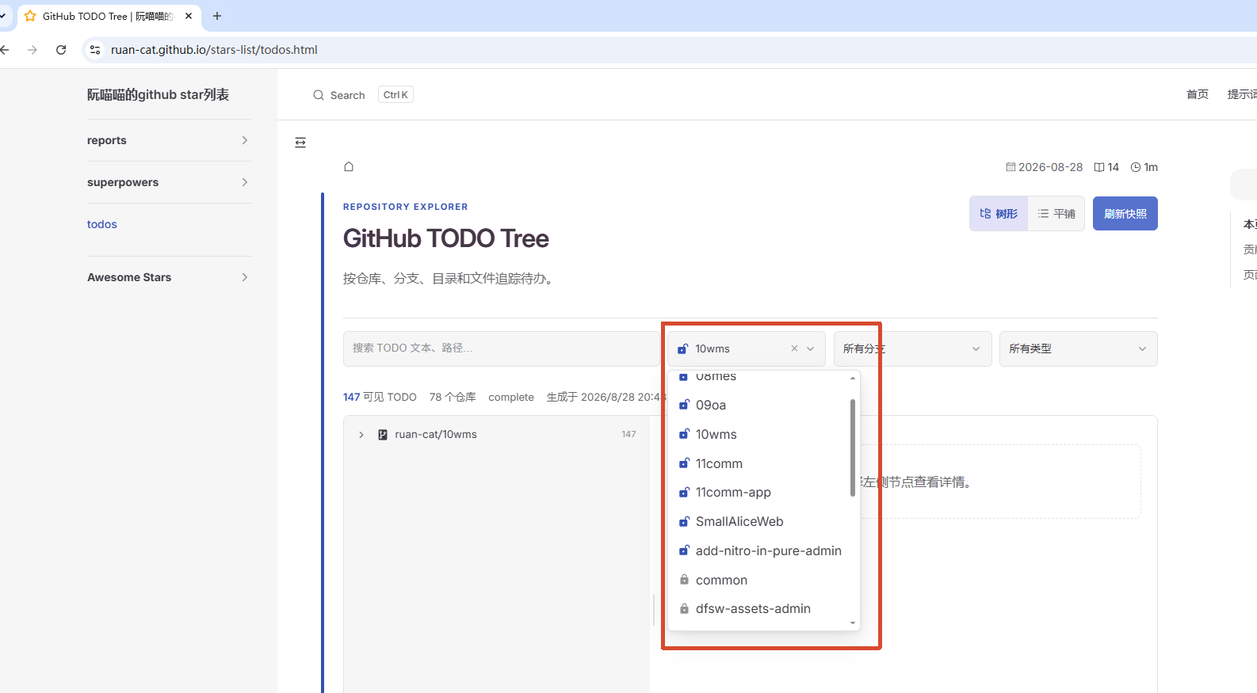Open the 所有分支 branch dropdown

[912, 348]
